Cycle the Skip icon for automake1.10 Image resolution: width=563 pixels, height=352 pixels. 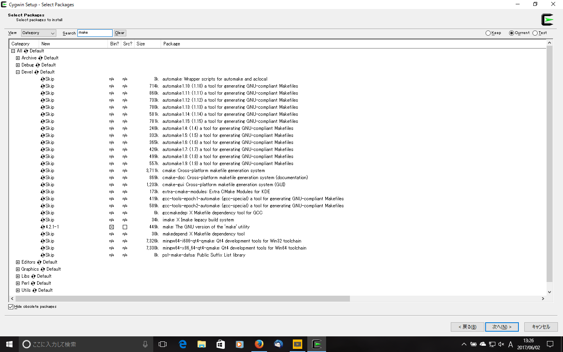point(43,86)
